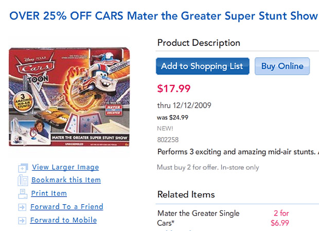Image resolution: width=319 pixels, height=231 pixels.
Task: Click the View Larger Image magnifier icon
Action: coord(23,168)
